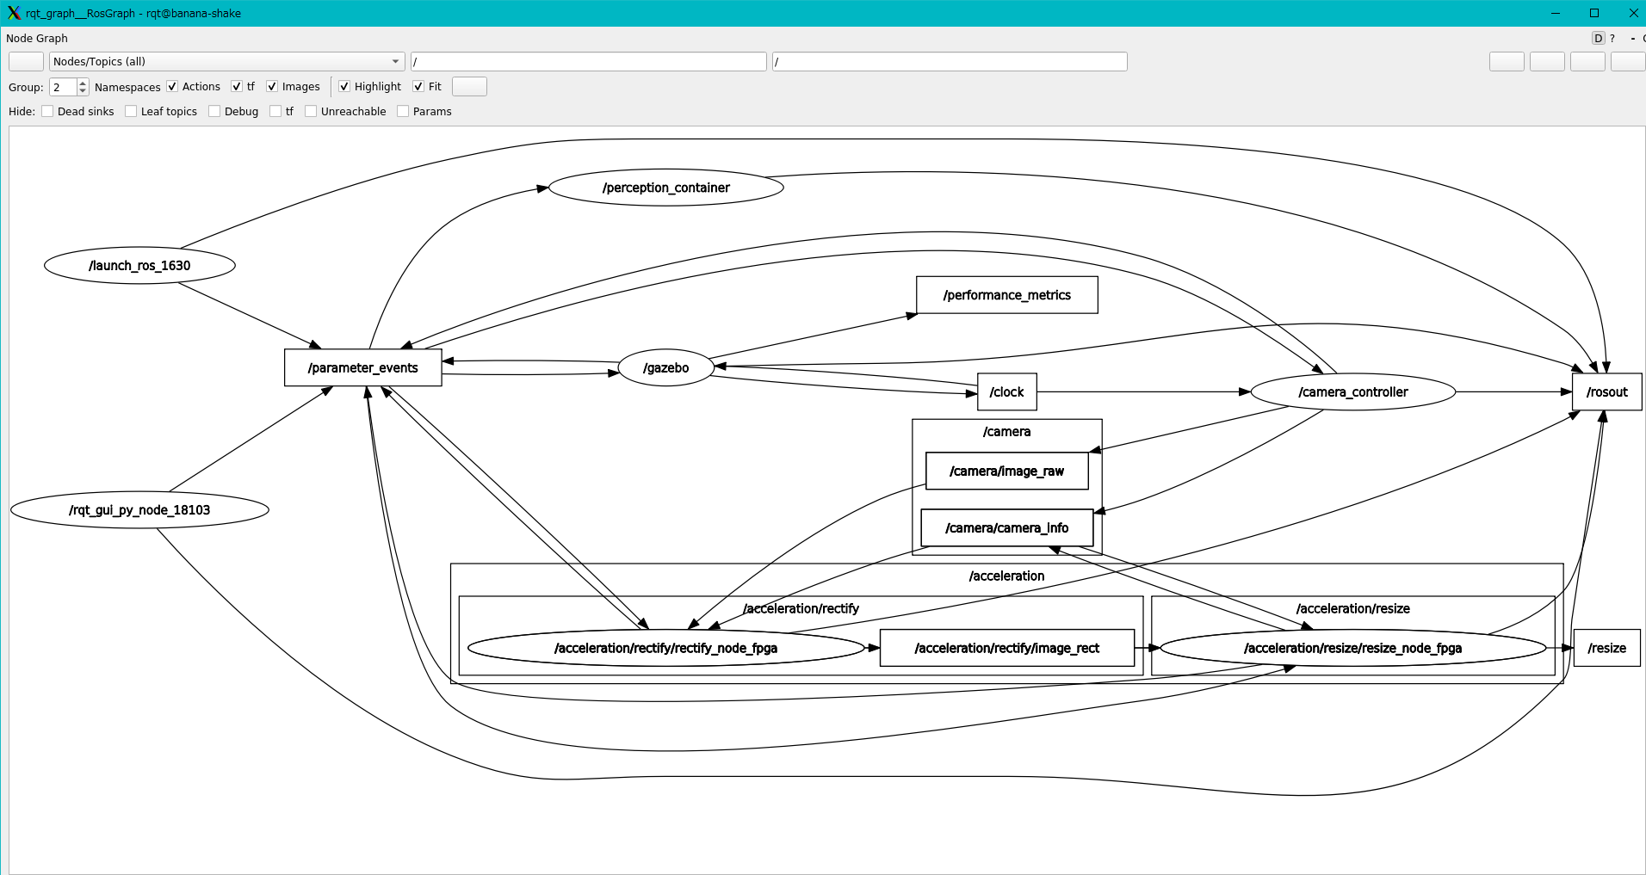Select the /perception_container node
1646x875 pixels.
[666, 188]
